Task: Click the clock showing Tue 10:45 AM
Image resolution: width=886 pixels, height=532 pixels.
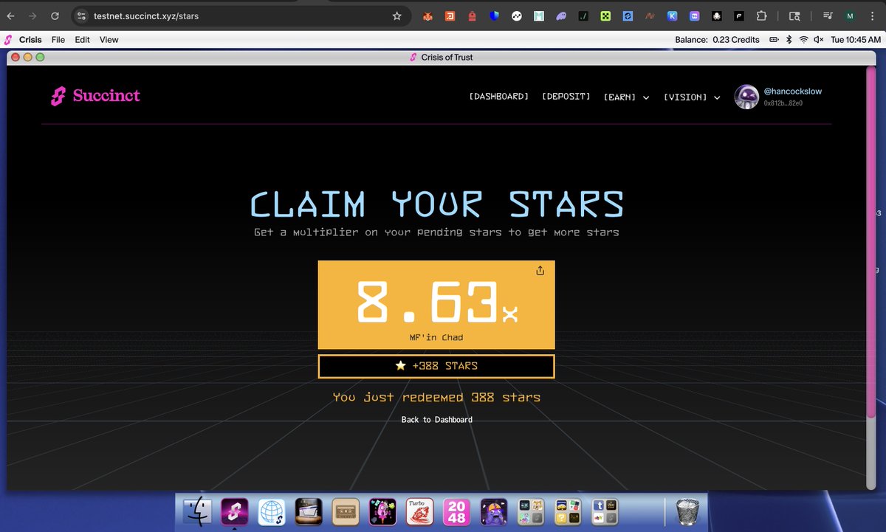Action: (x=856, y=40)
